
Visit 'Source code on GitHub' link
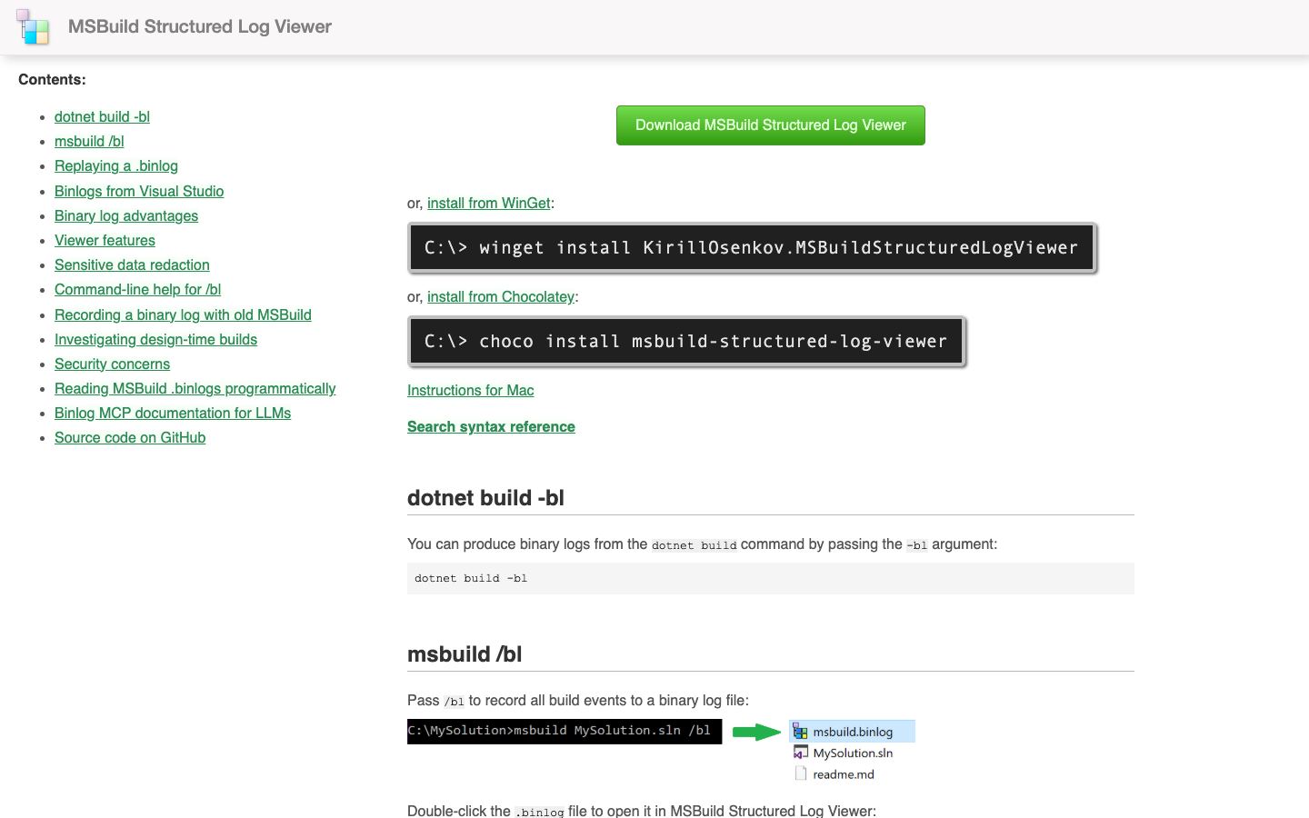(x=130, y=438)
